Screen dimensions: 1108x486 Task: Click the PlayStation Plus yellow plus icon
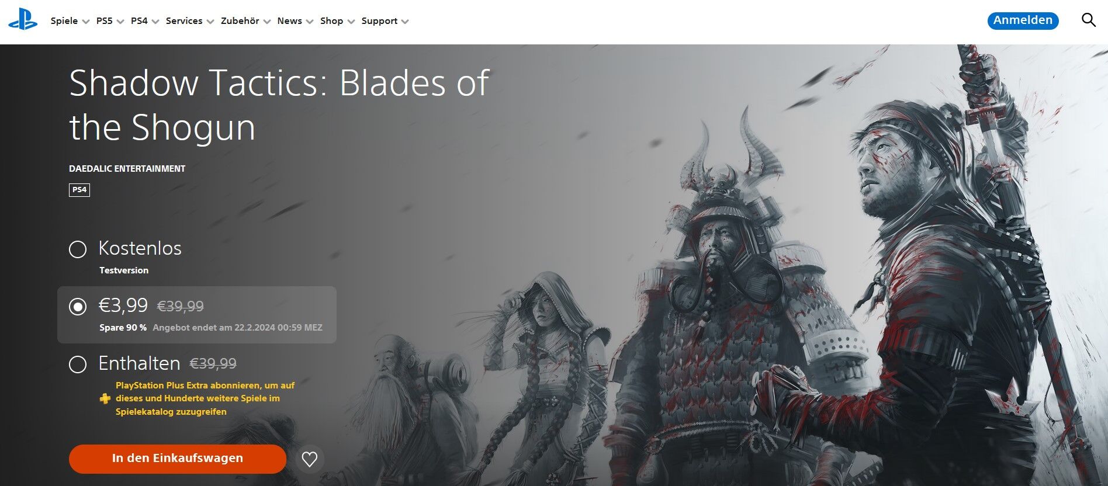click(105, 398)
